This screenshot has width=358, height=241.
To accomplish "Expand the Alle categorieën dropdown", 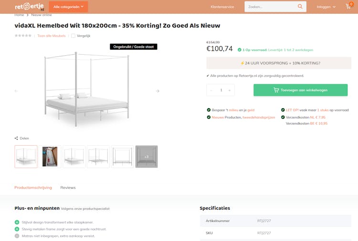I will point(68,7).
